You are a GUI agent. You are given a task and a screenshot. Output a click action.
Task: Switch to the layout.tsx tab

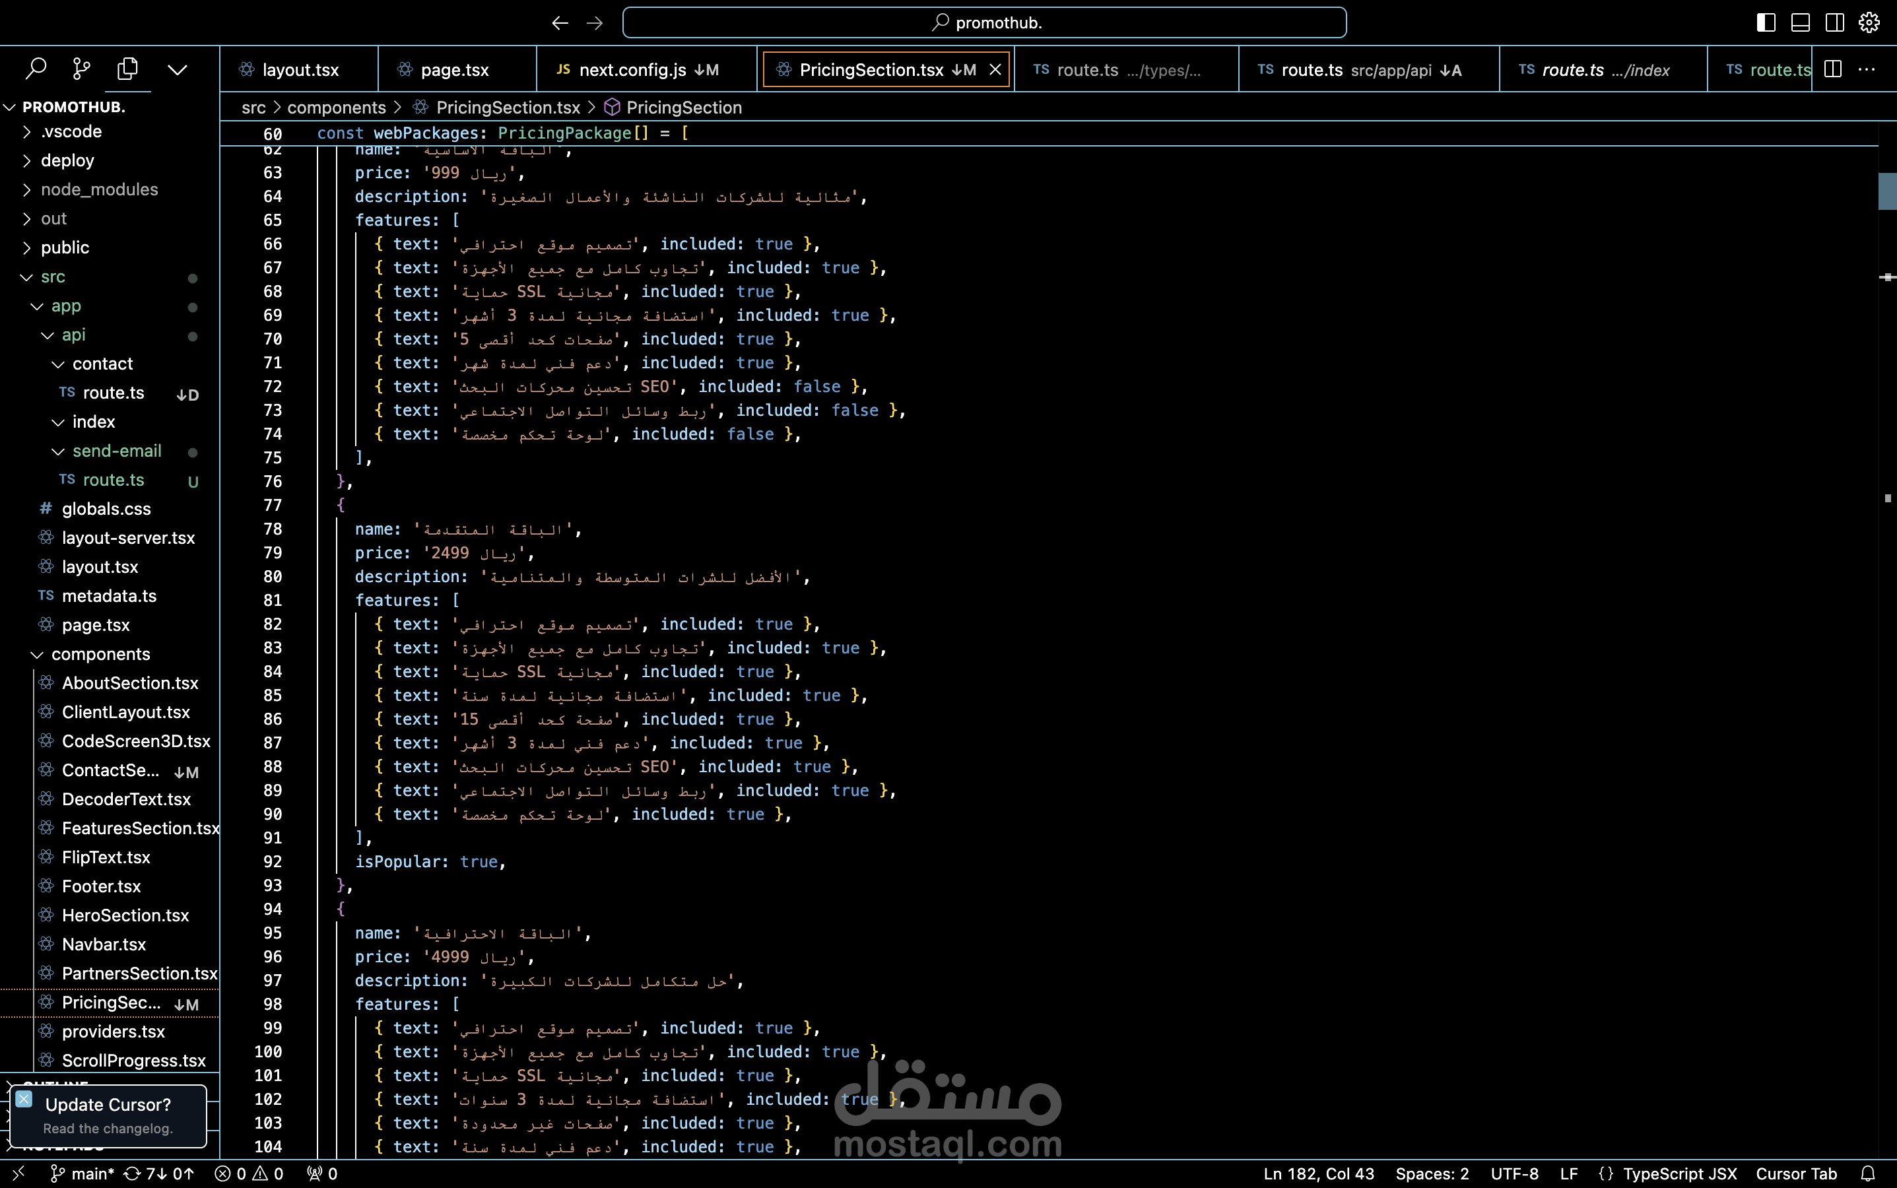(300, 70)
